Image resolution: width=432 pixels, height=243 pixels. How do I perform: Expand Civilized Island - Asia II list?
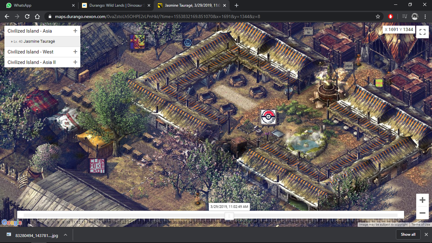click(75, 62)
